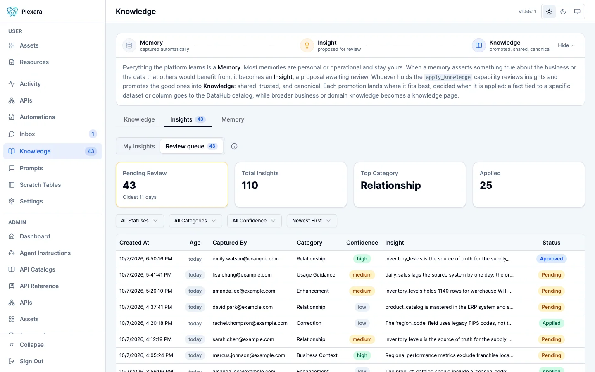The image size is (595, 372).
Task: Click the info icon beside Review queue
Action: click(x=234, y=146)
